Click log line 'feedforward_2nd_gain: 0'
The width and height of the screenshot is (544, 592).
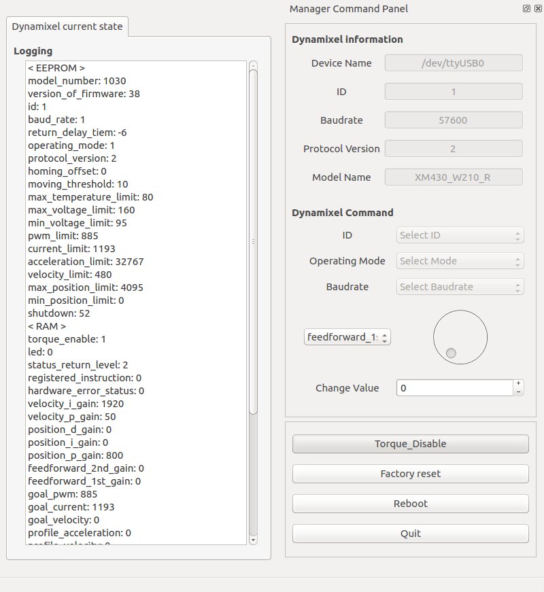pyautogui.click(x=86, y=468)
